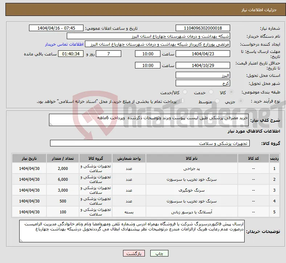
Task: Click the need number field 1104096302000018
Action: pos(203,28)
